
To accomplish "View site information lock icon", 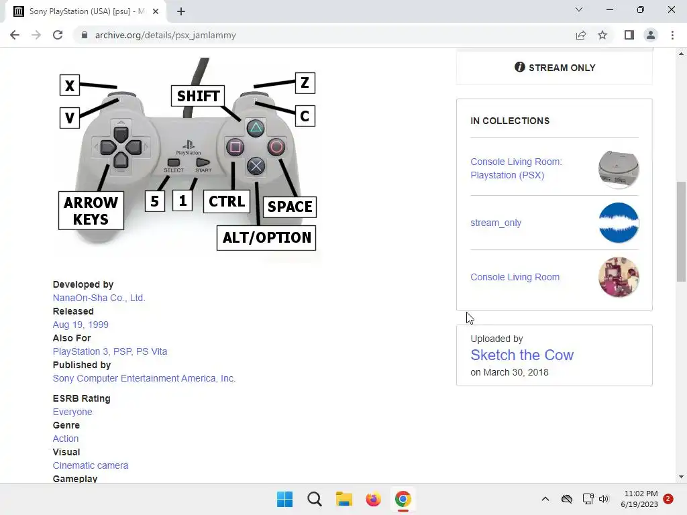I will [85, 35].
